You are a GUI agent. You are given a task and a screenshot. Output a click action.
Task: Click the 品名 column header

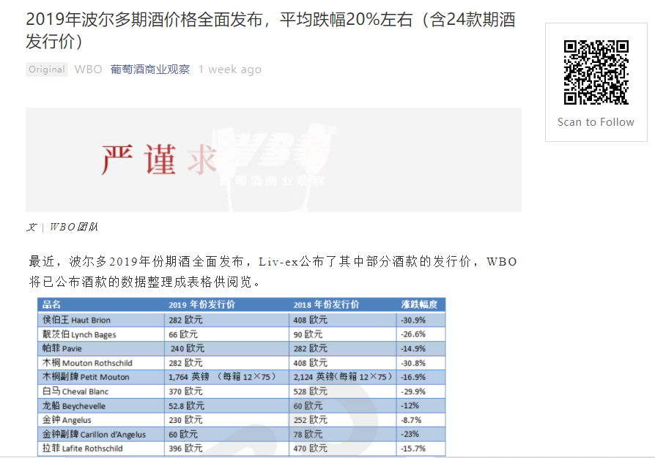coord(52,304)
